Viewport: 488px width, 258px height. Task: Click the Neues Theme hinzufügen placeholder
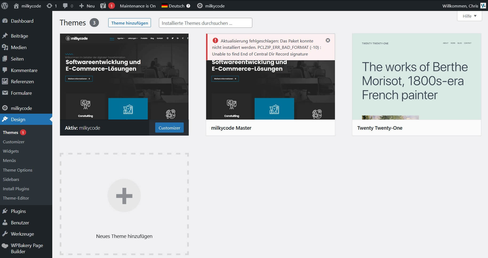pyautogui.click(x=124, y=204)
